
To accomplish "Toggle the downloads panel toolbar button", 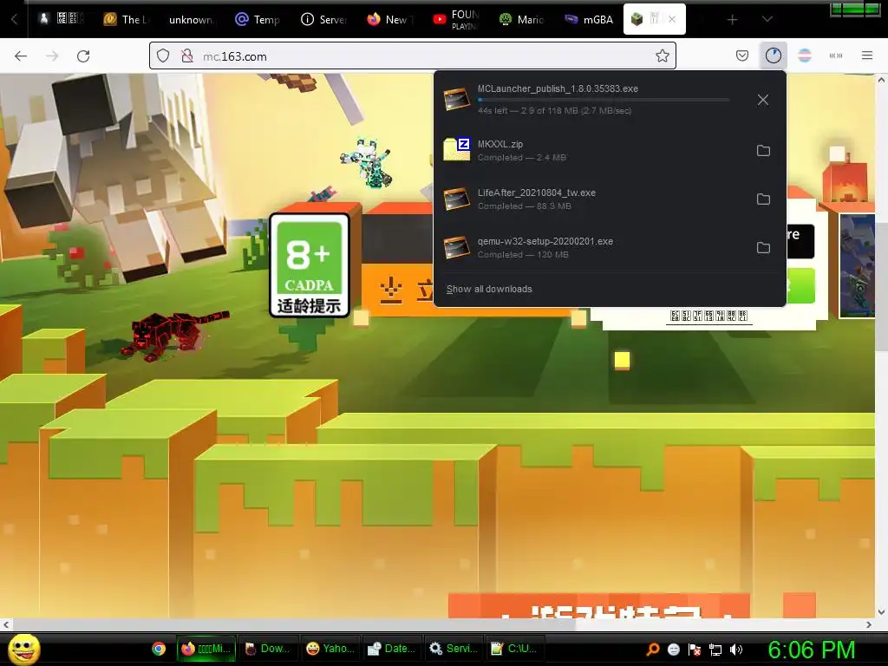I will 773,55.
